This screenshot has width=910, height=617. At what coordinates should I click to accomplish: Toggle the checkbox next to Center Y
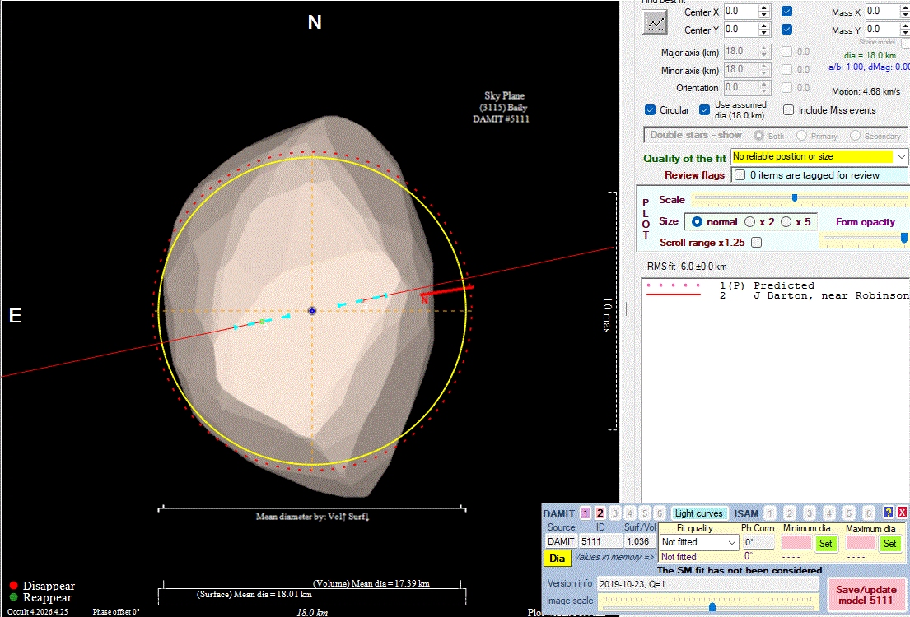(787, 29)
